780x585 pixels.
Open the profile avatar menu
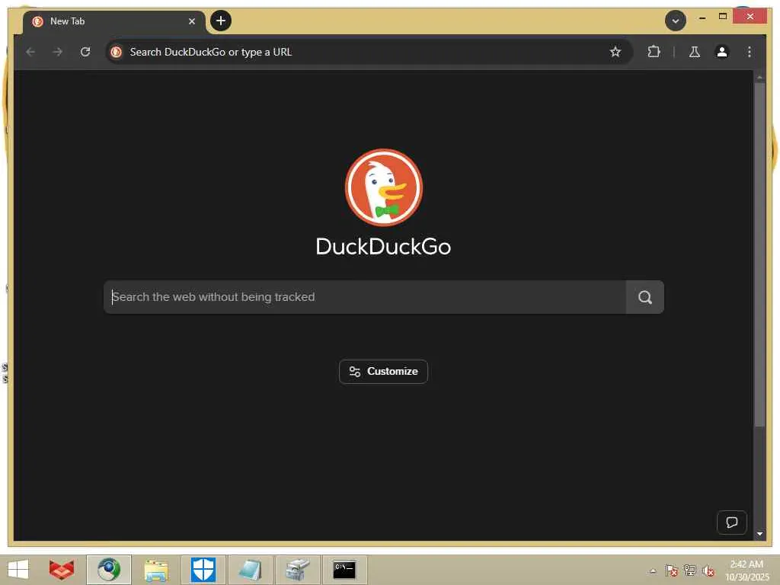click(722, 52)
